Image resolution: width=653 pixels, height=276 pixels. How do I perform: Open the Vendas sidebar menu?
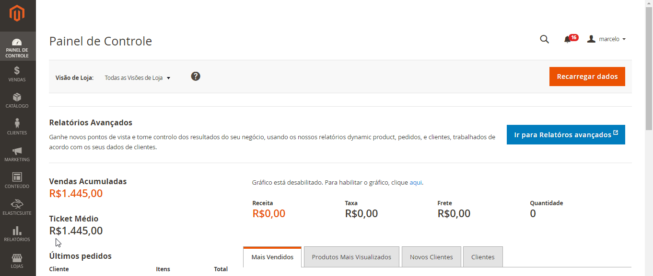(x=17, y=74)
